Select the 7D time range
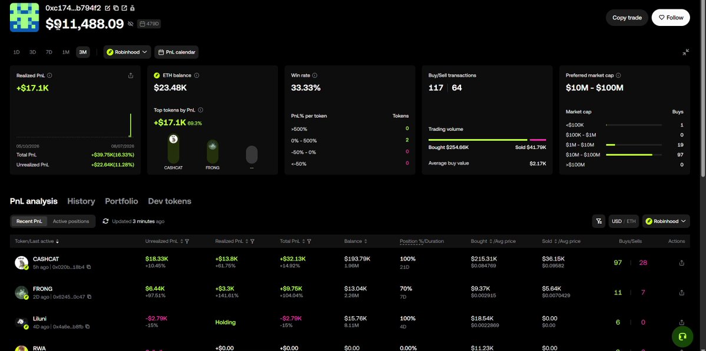The width and height of the screenshot is (706, 351). [49, 52]
